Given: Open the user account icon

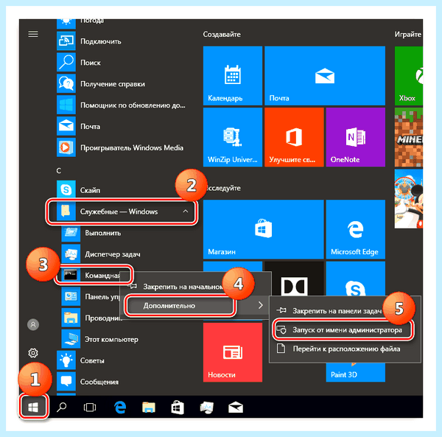Looking at the screenshot, I should pyautogui.click(x=33, y=324).
